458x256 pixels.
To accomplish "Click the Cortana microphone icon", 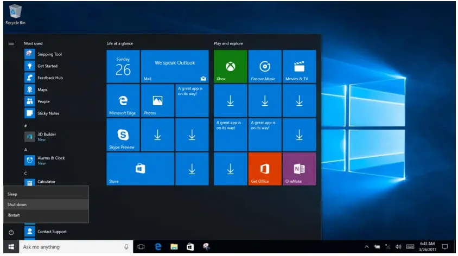I will tap(126, 247).
